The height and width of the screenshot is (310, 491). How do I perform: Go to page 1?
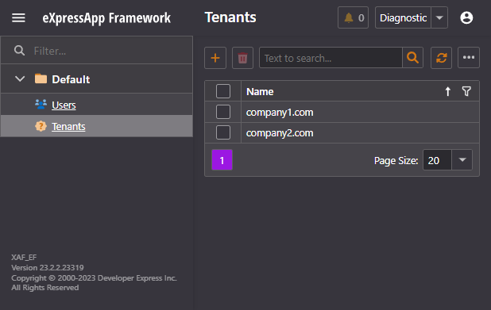(222, 160)
